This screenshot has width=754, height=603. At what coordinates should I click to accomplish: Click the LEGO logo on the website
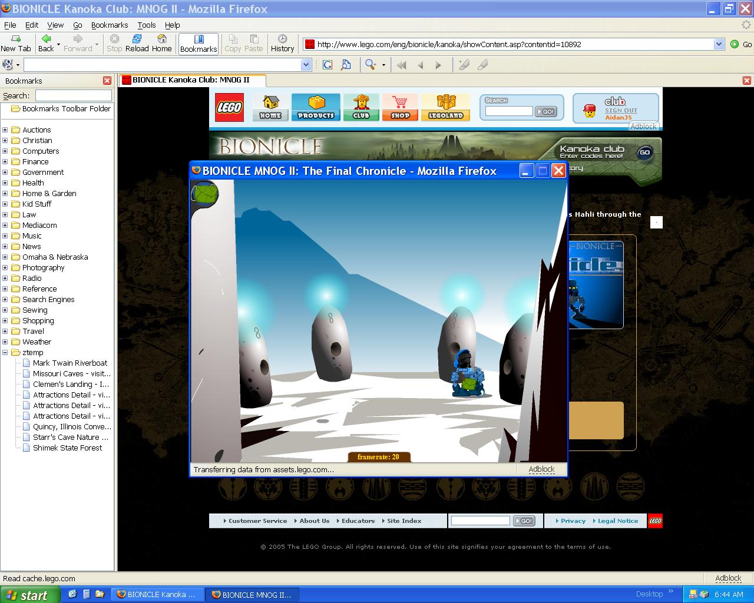(229, 107)
